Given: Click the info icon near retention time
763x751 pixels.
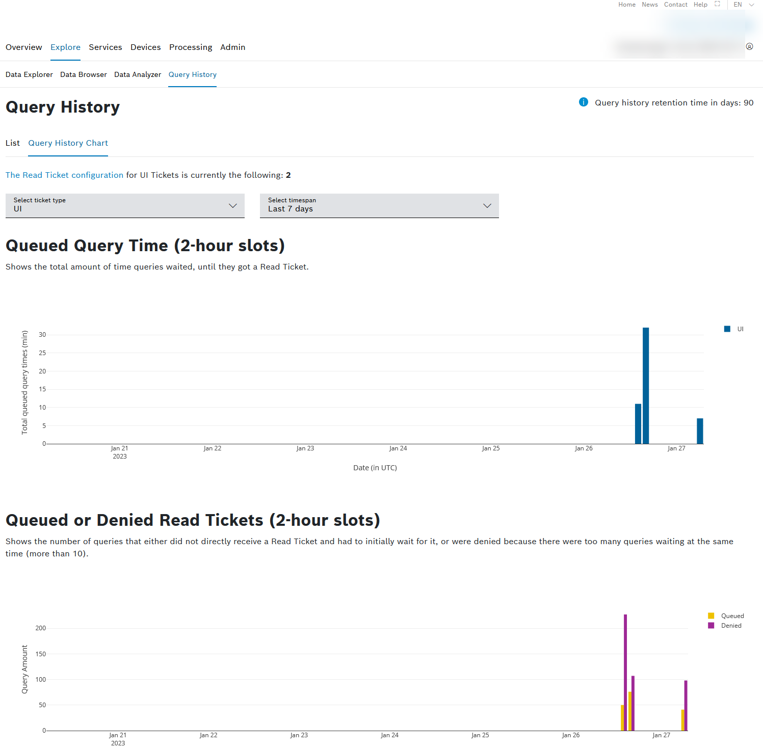Looking at the screenshot, I should [584, 102].
